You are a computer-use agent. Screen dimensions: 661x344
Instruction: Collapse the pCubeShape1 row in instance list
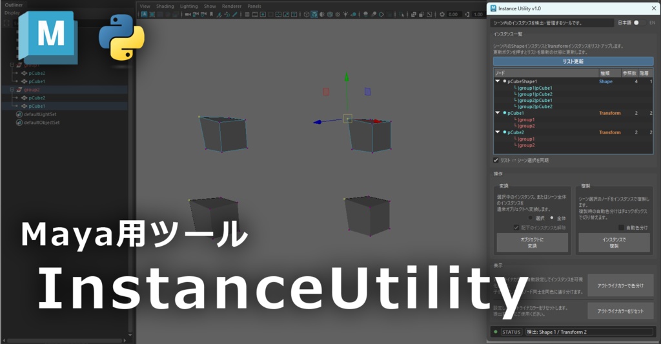coord(498,81)
